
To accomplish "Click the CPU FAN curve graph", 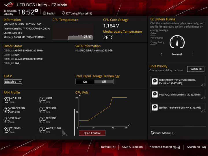I will (103, 112).
